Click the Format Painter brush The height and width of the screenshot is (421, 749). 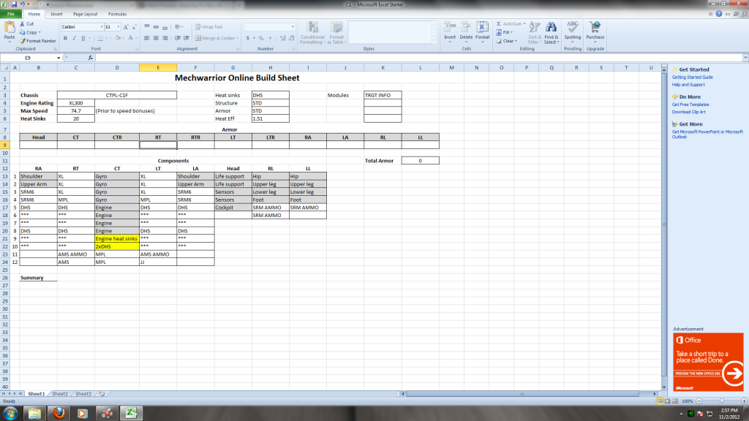pyautogui.click(x=22, y=41)
